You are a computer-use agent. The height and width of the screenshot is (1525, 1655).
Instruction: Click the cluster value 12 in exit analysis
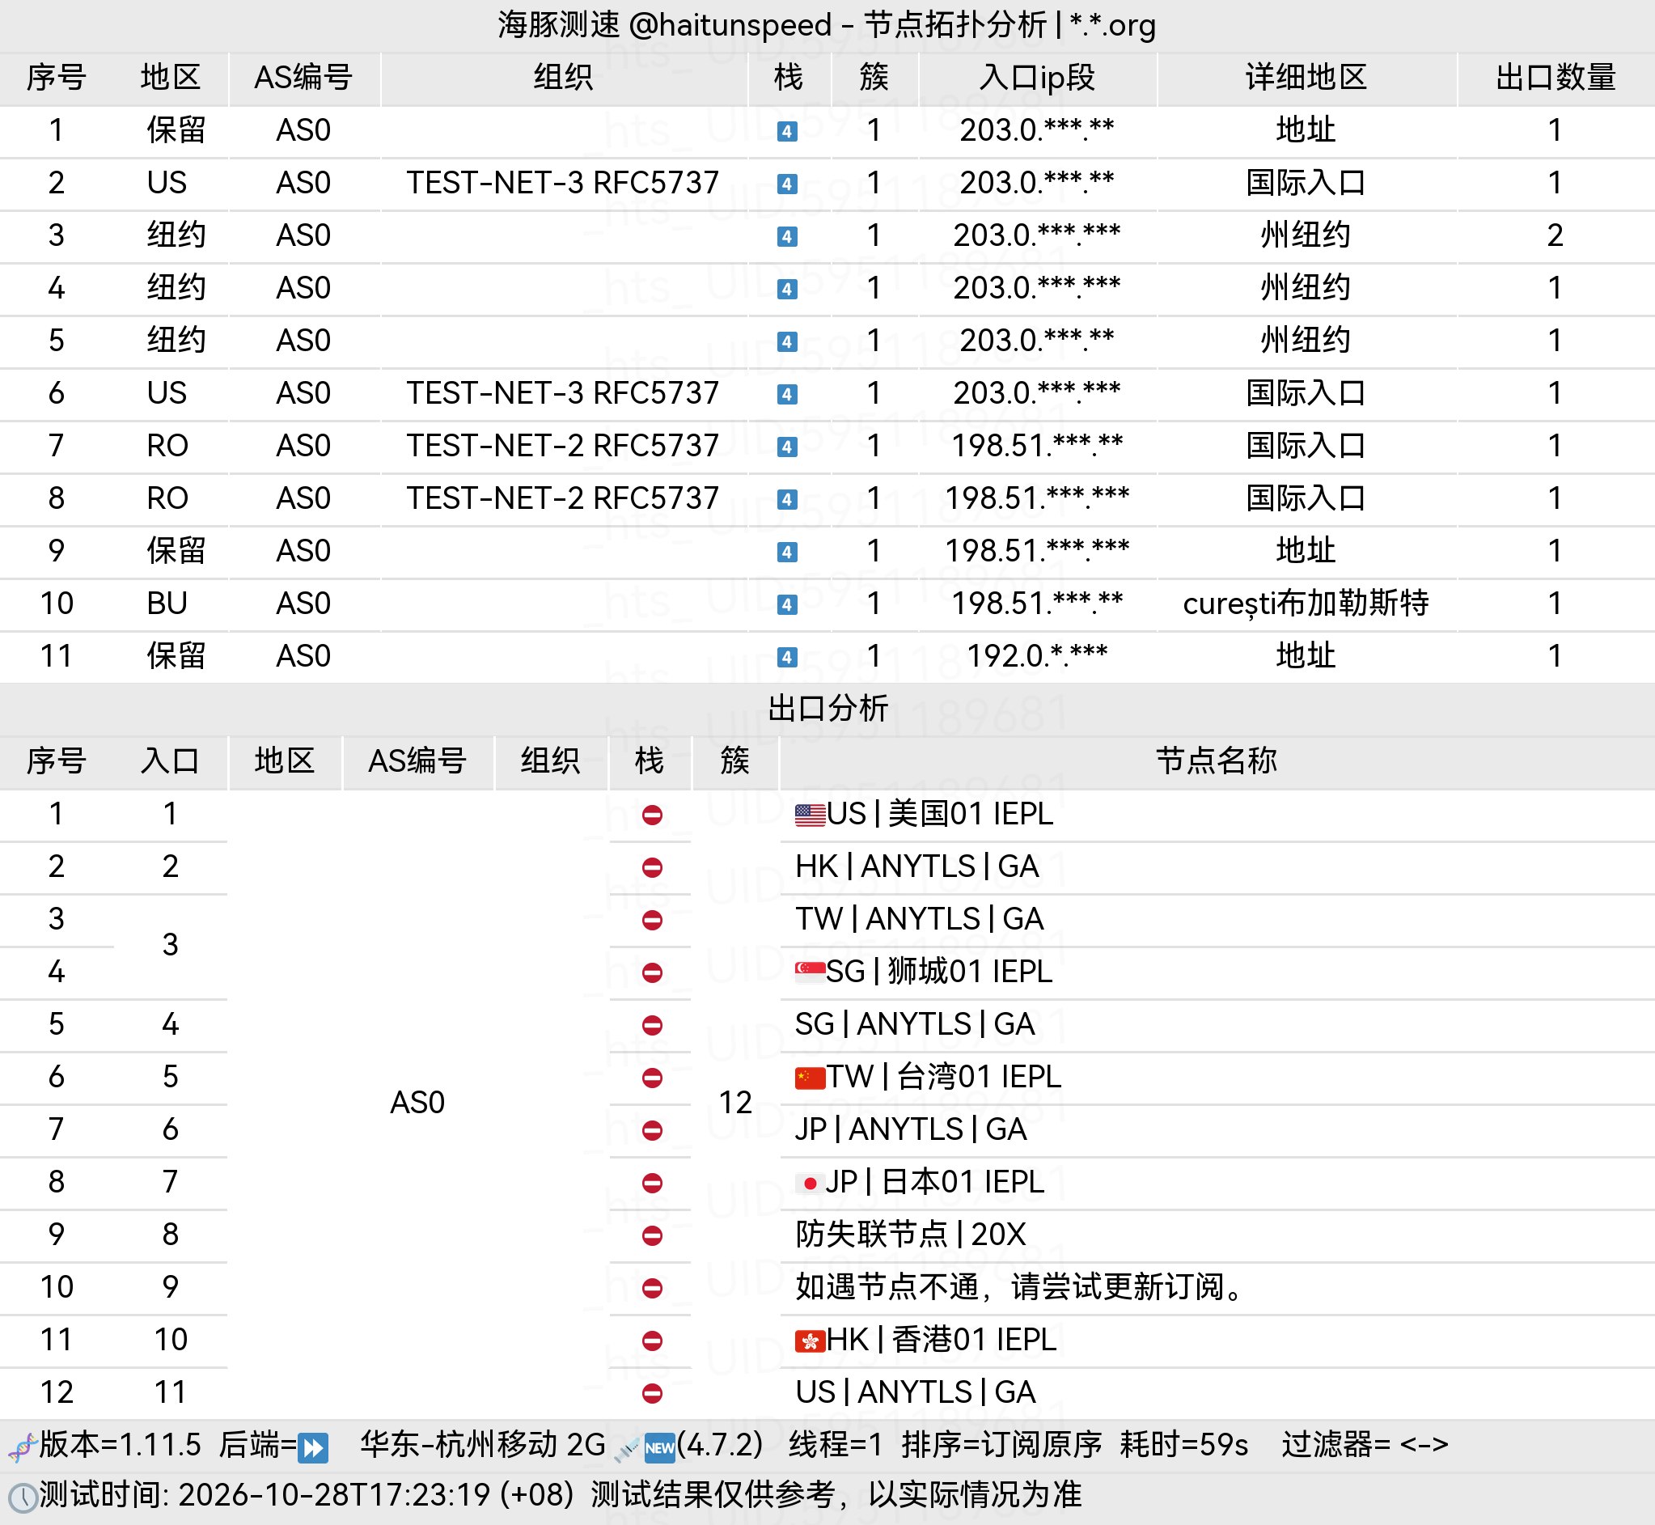tap(735, 1104)
